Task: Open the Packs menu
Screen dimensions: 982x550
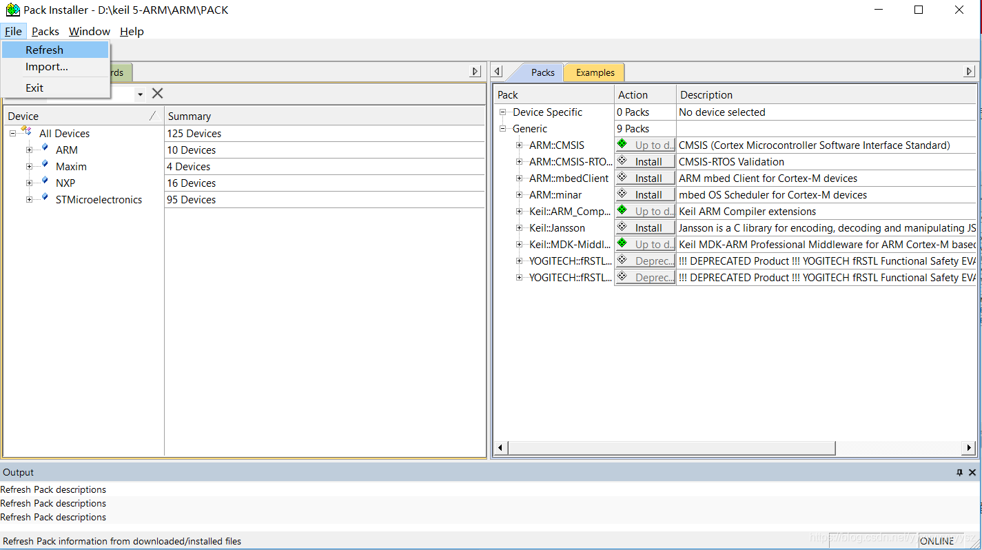Action: (x=45, y=31)
